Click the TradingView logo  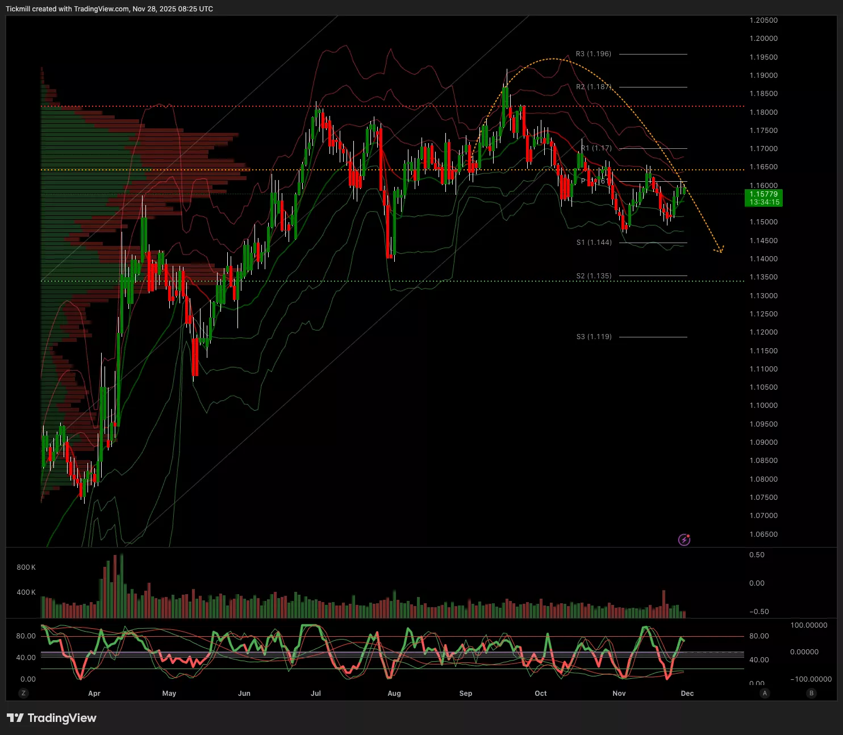click(x=52, y=718)
